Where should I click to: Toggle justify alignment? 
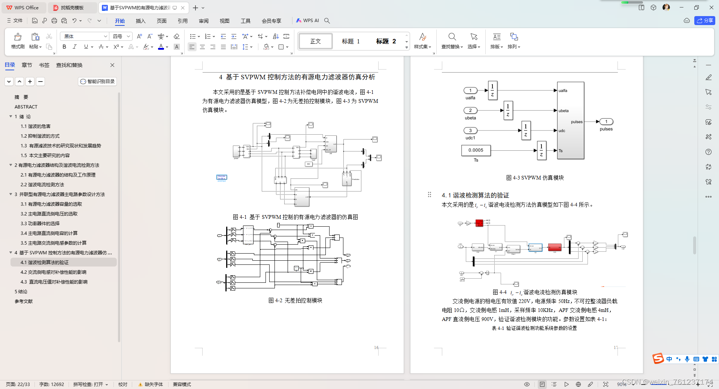pos(223,47)
